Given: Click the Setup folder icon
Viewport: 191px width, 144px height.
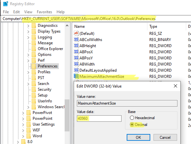Looking at the screenshot, I should [34, 95].
